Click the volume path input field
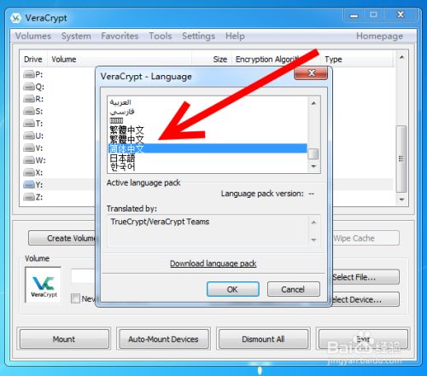The height and width of the screenshot is (376, 427). [x=83, y=276]
